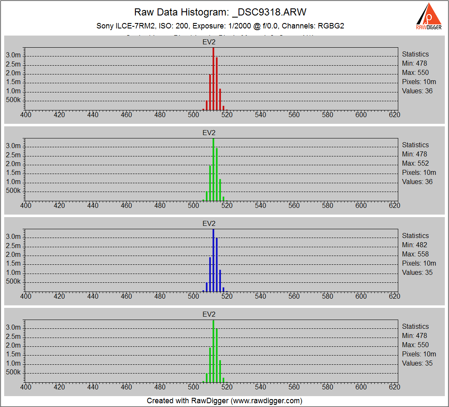Click the "400" axis label under the last green histogram
The width and height of the screenshot is (449, 407).
pos(26,387)
